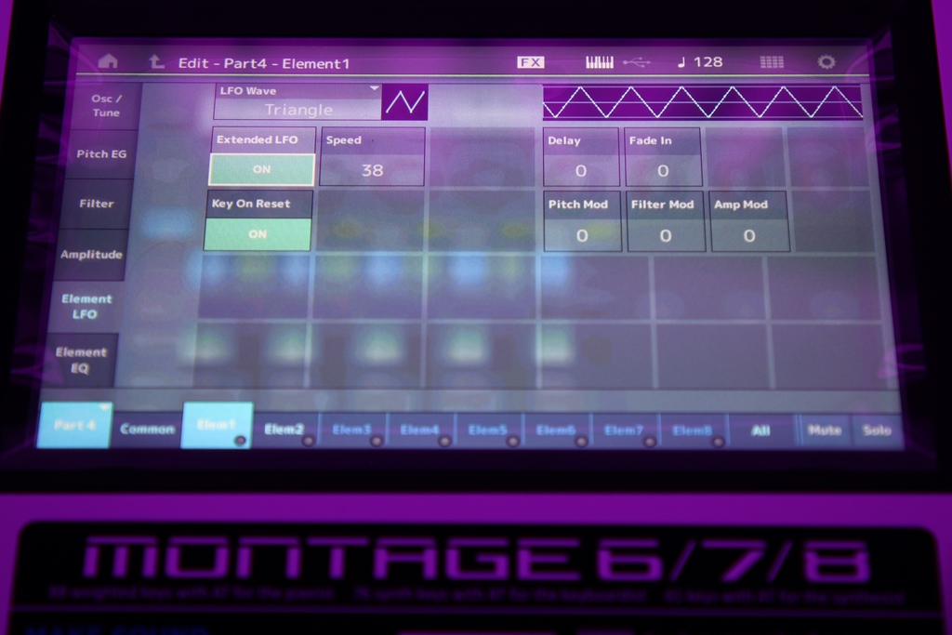Tap the exit/return arrow icon
Viewport: 952px width, 635px height.
[x=156, y=61]
